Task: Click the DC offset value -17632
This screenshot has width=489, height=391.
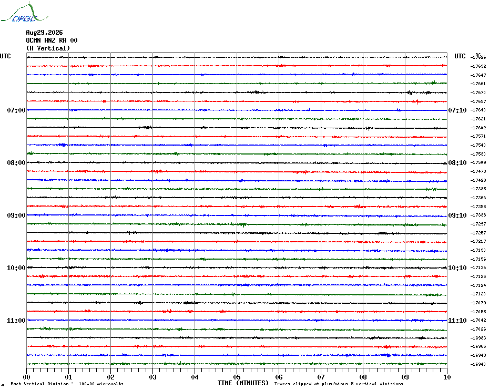Action: point(478,66)
